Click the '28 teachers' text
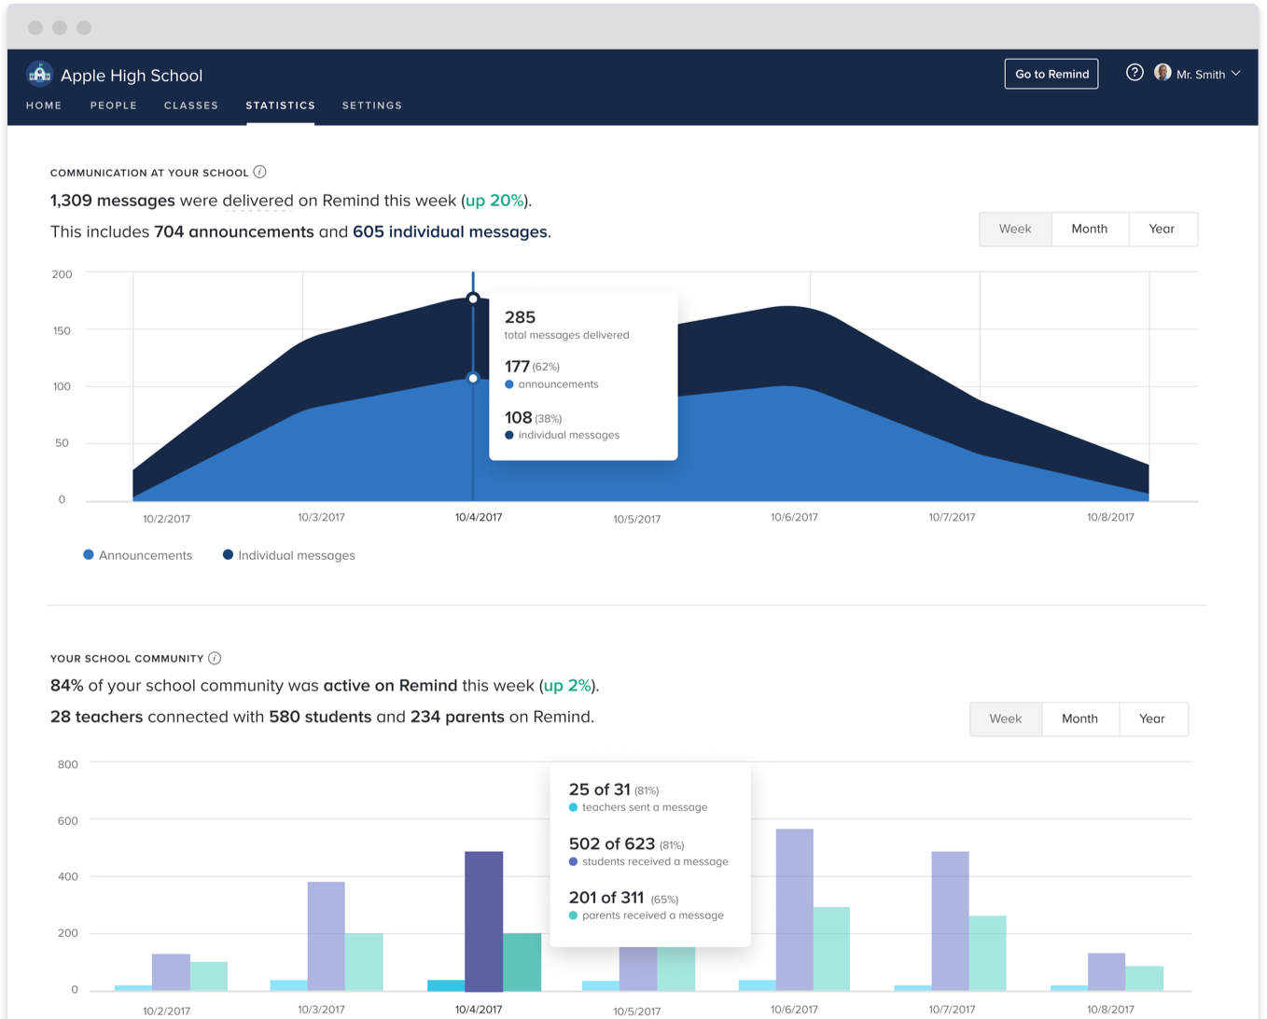 point(97,717)
